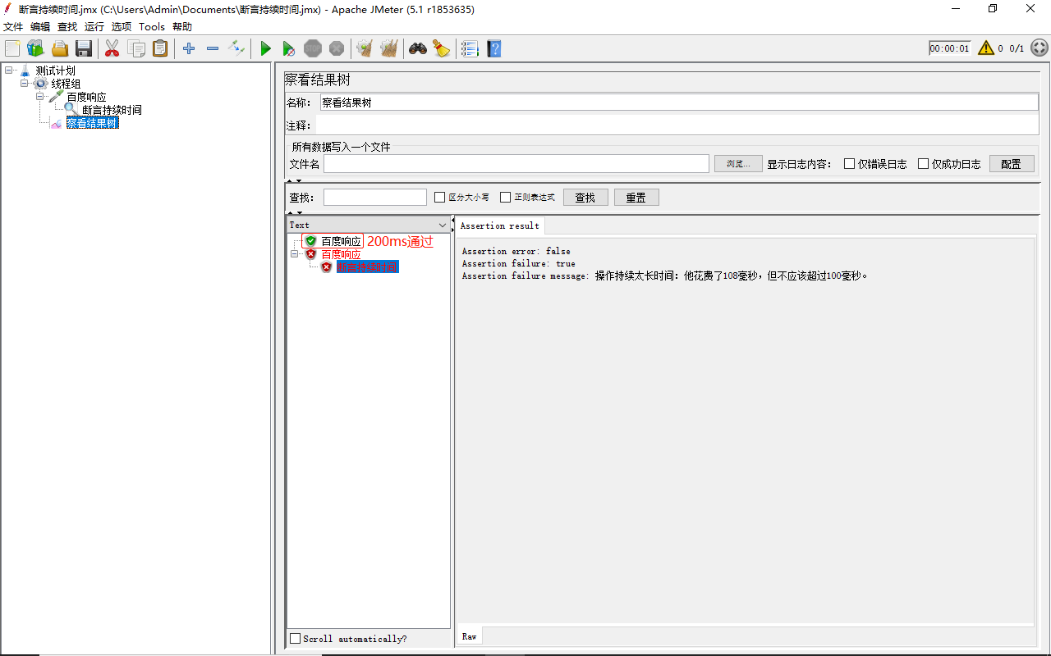The height and width of the screenshot is (656, 1051).
Task: Clear results with single broom-gear icon
Action: pos(365,48)
